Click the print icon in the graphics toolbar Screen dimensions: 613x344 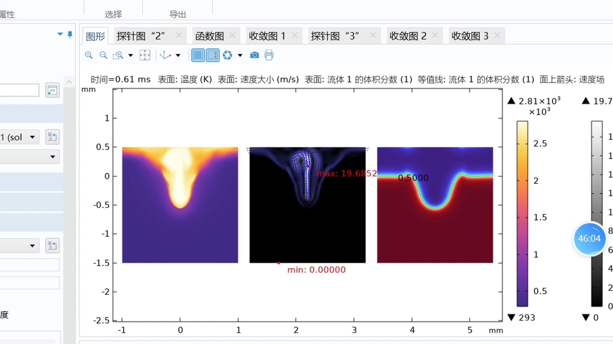(269, 55)
